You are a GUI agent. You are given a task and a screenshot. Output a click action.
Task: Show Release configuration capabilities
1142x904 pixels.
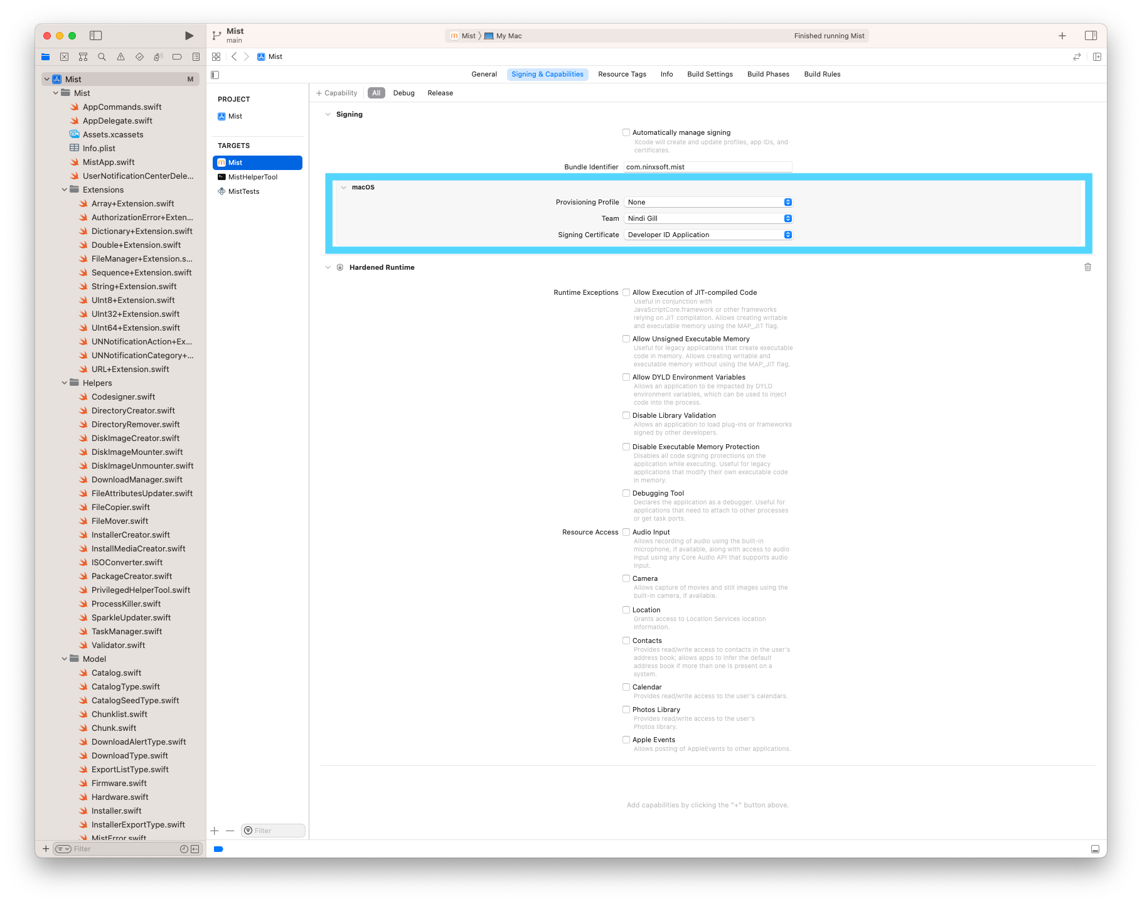click(440, 93)
